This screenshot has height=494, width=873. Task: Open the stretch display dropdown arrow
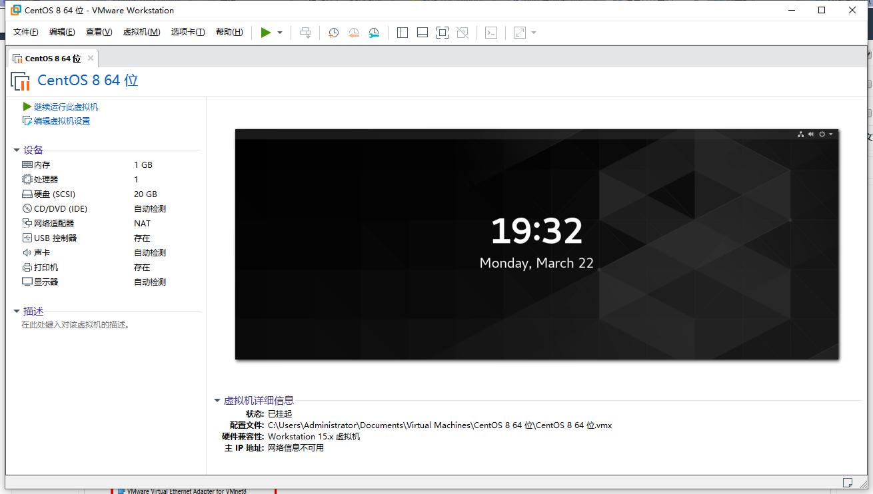coord(534,33)
